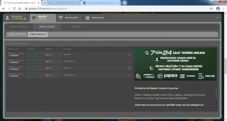This screenshot has width=227, height=121.
Task: Click the trophy icon in BAHİSLERİM
Action: coord(61,18)
